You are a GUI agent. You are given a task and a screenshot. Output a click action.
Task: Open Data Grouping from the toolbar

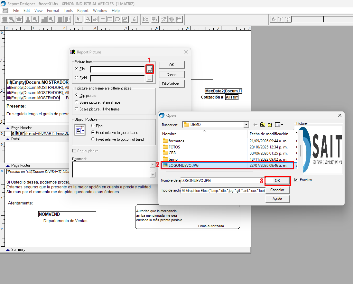pos(146,19)
